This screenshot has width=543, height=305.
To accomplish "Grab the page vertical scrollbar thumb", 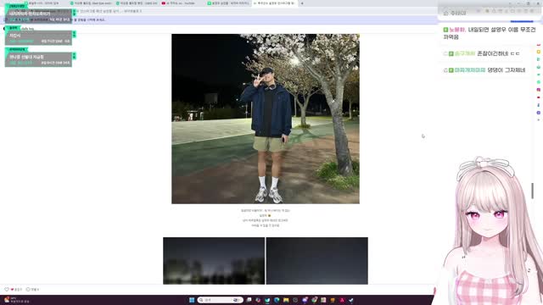I will tap(533, 191).
